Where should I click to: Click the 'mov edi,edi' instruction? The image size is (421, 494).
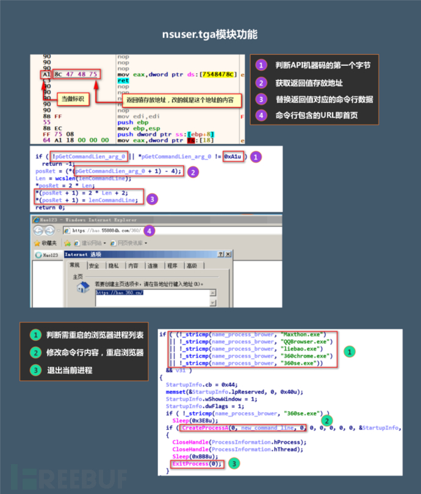[x=139, y=116]
